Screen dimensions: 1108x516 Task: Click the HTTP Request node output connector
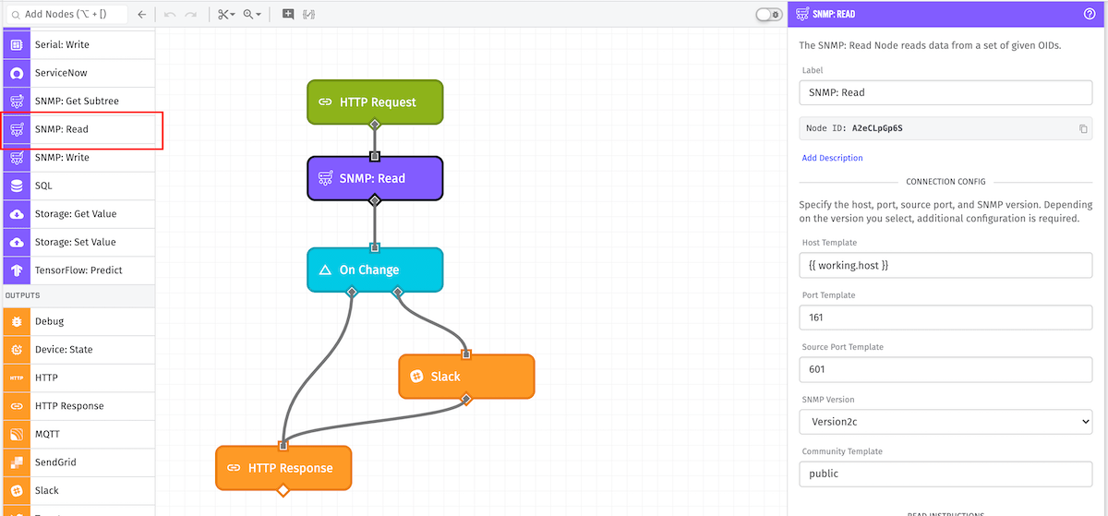point(375,124)
